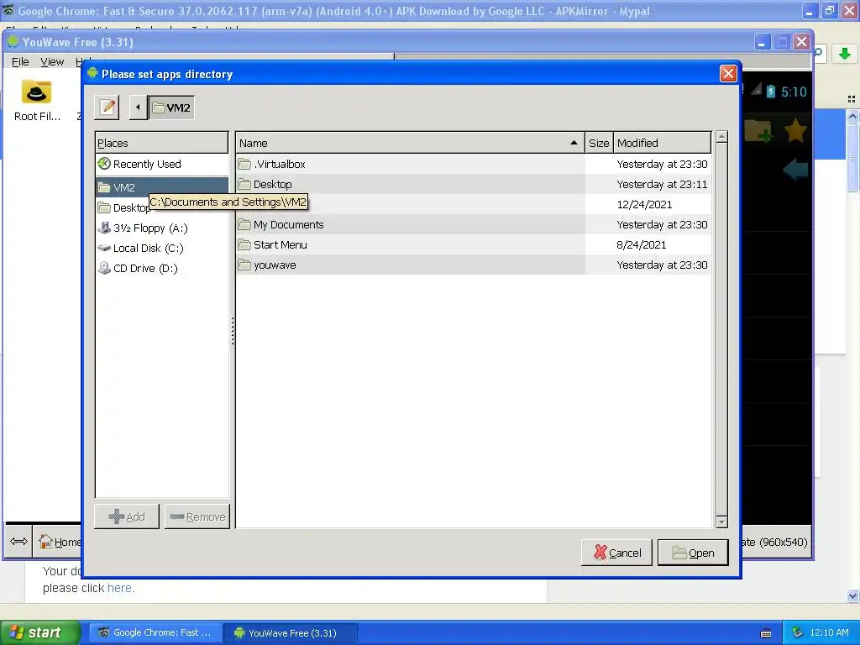The image size is (860, 645).
Task: Click the file list scrollbar down arrow
Action: click(721, 522)
